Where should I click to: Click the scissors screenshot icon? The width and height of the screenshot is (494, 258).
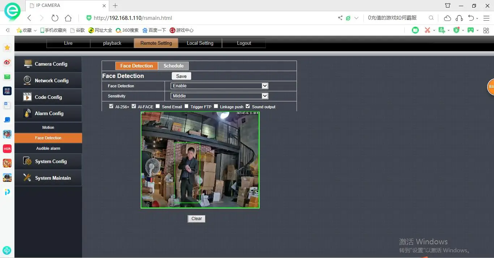(x=427, y=30)
